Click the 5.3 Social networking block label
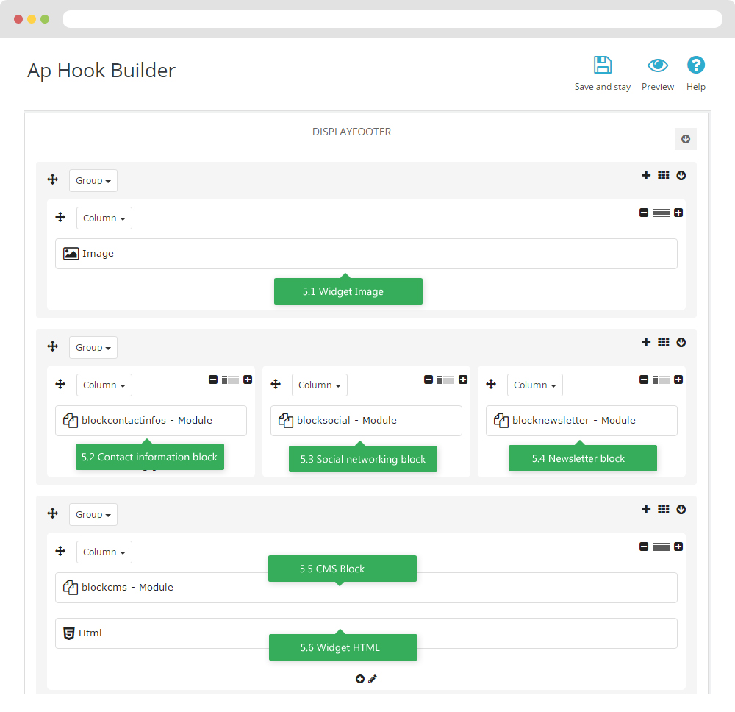The height and width of the screenshot is (712, 735). click(362, 459)
